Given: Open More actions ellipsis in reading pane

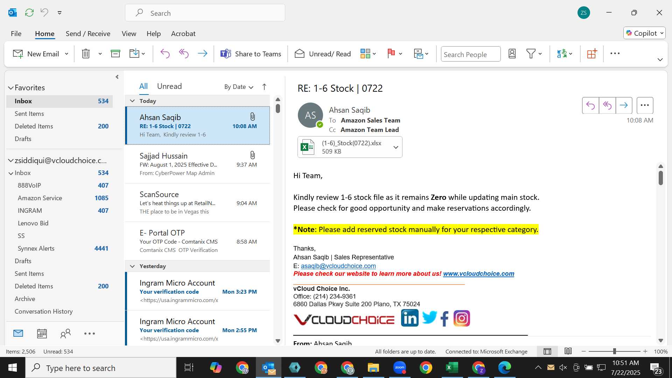Looking at the screenshot, I should click(645, 105).
